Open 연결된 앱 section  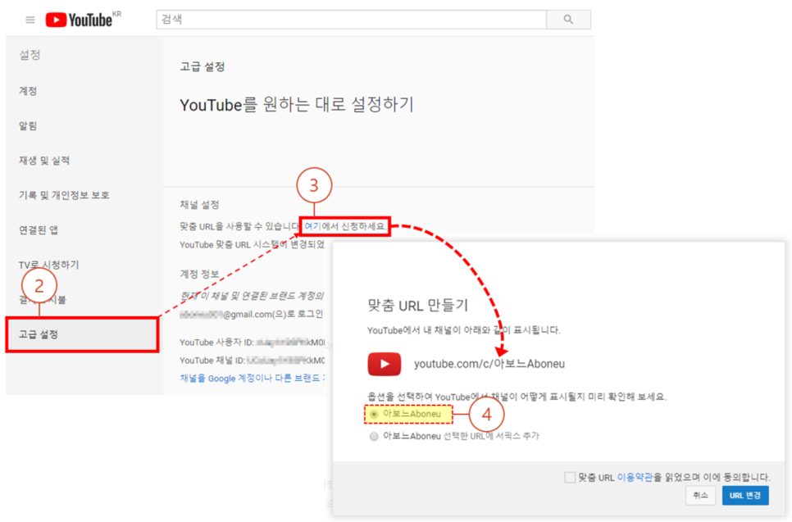pos(39,230)
